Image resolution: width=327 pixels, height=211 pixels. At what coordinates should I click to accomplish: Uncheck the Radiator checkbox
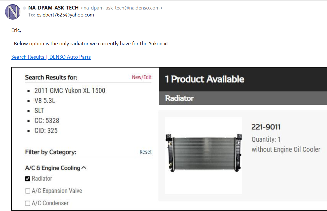pos(27,179)
